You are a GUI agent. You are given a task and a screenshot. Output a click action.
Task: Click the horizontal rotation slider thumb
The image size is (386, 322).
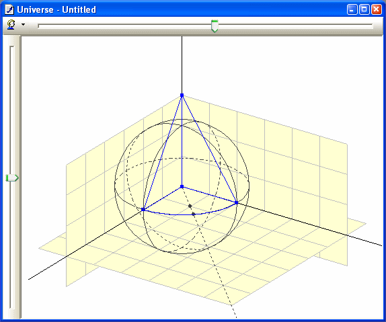(215, 26)
